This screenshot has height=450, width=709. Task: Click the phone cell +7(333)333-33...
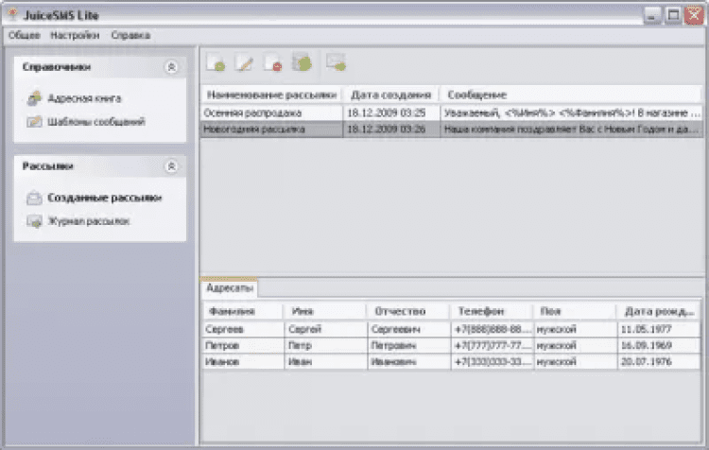tap(493, 362)
